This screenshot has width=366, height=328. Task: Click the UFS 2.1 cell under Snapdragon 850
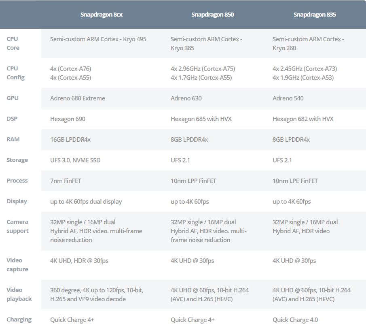click(x=180, y=160)
